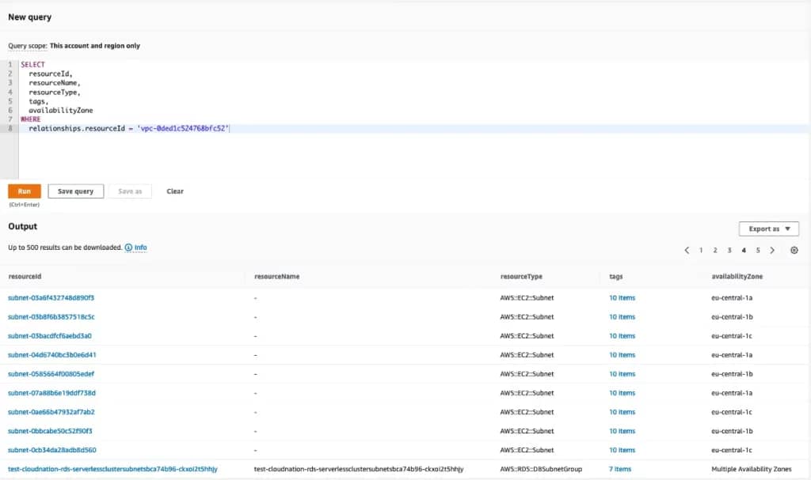Open subnet-0cb34da28adb8d560 resource link
Screen dimensions: 811x480
(52, 450)
